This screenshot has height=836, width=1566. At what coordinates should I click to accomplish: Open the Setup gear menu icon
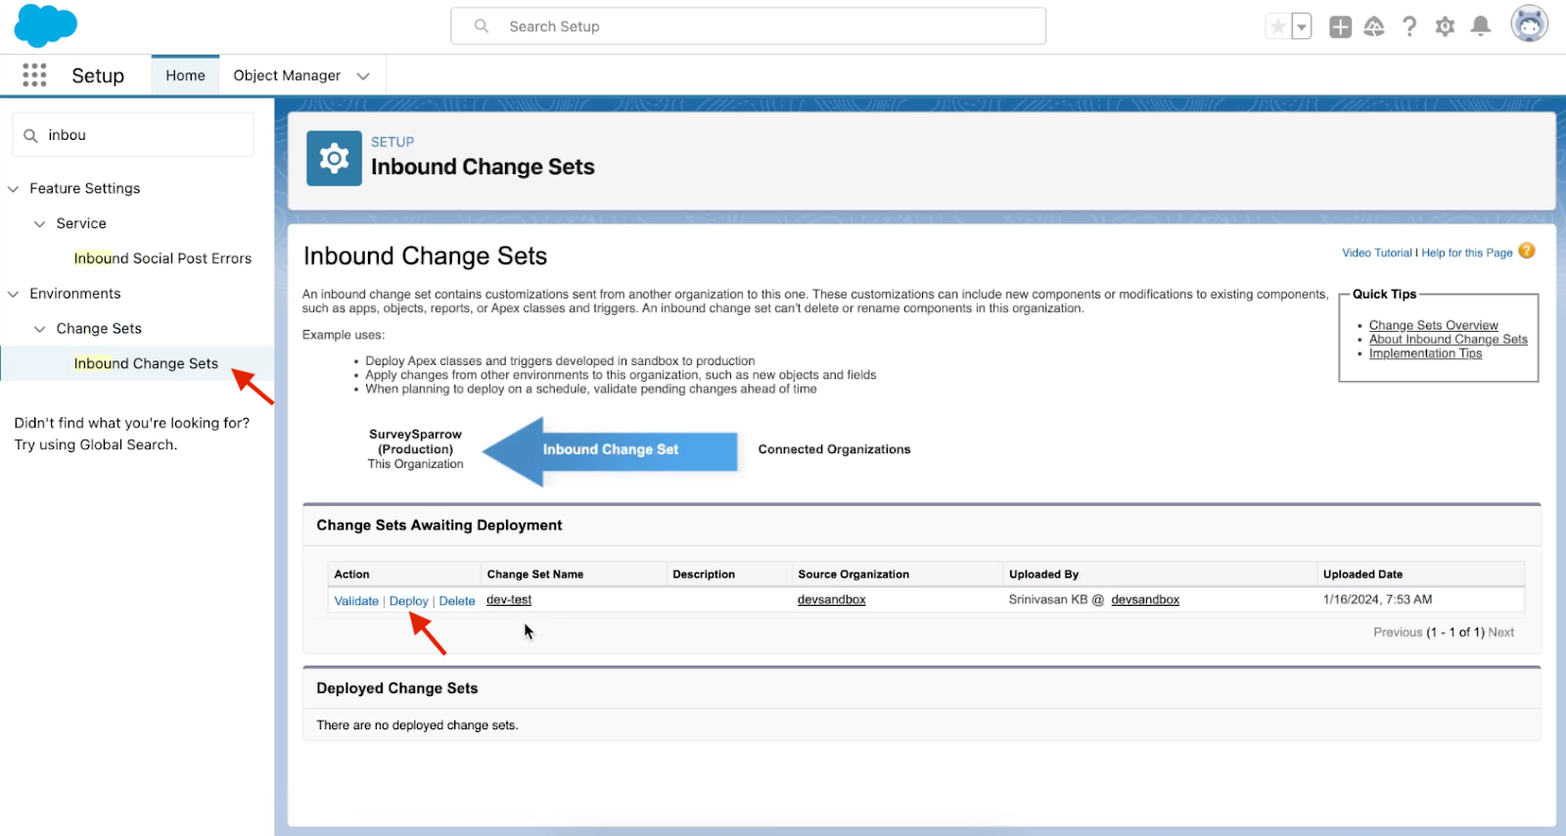click(x=1445, y=26)
